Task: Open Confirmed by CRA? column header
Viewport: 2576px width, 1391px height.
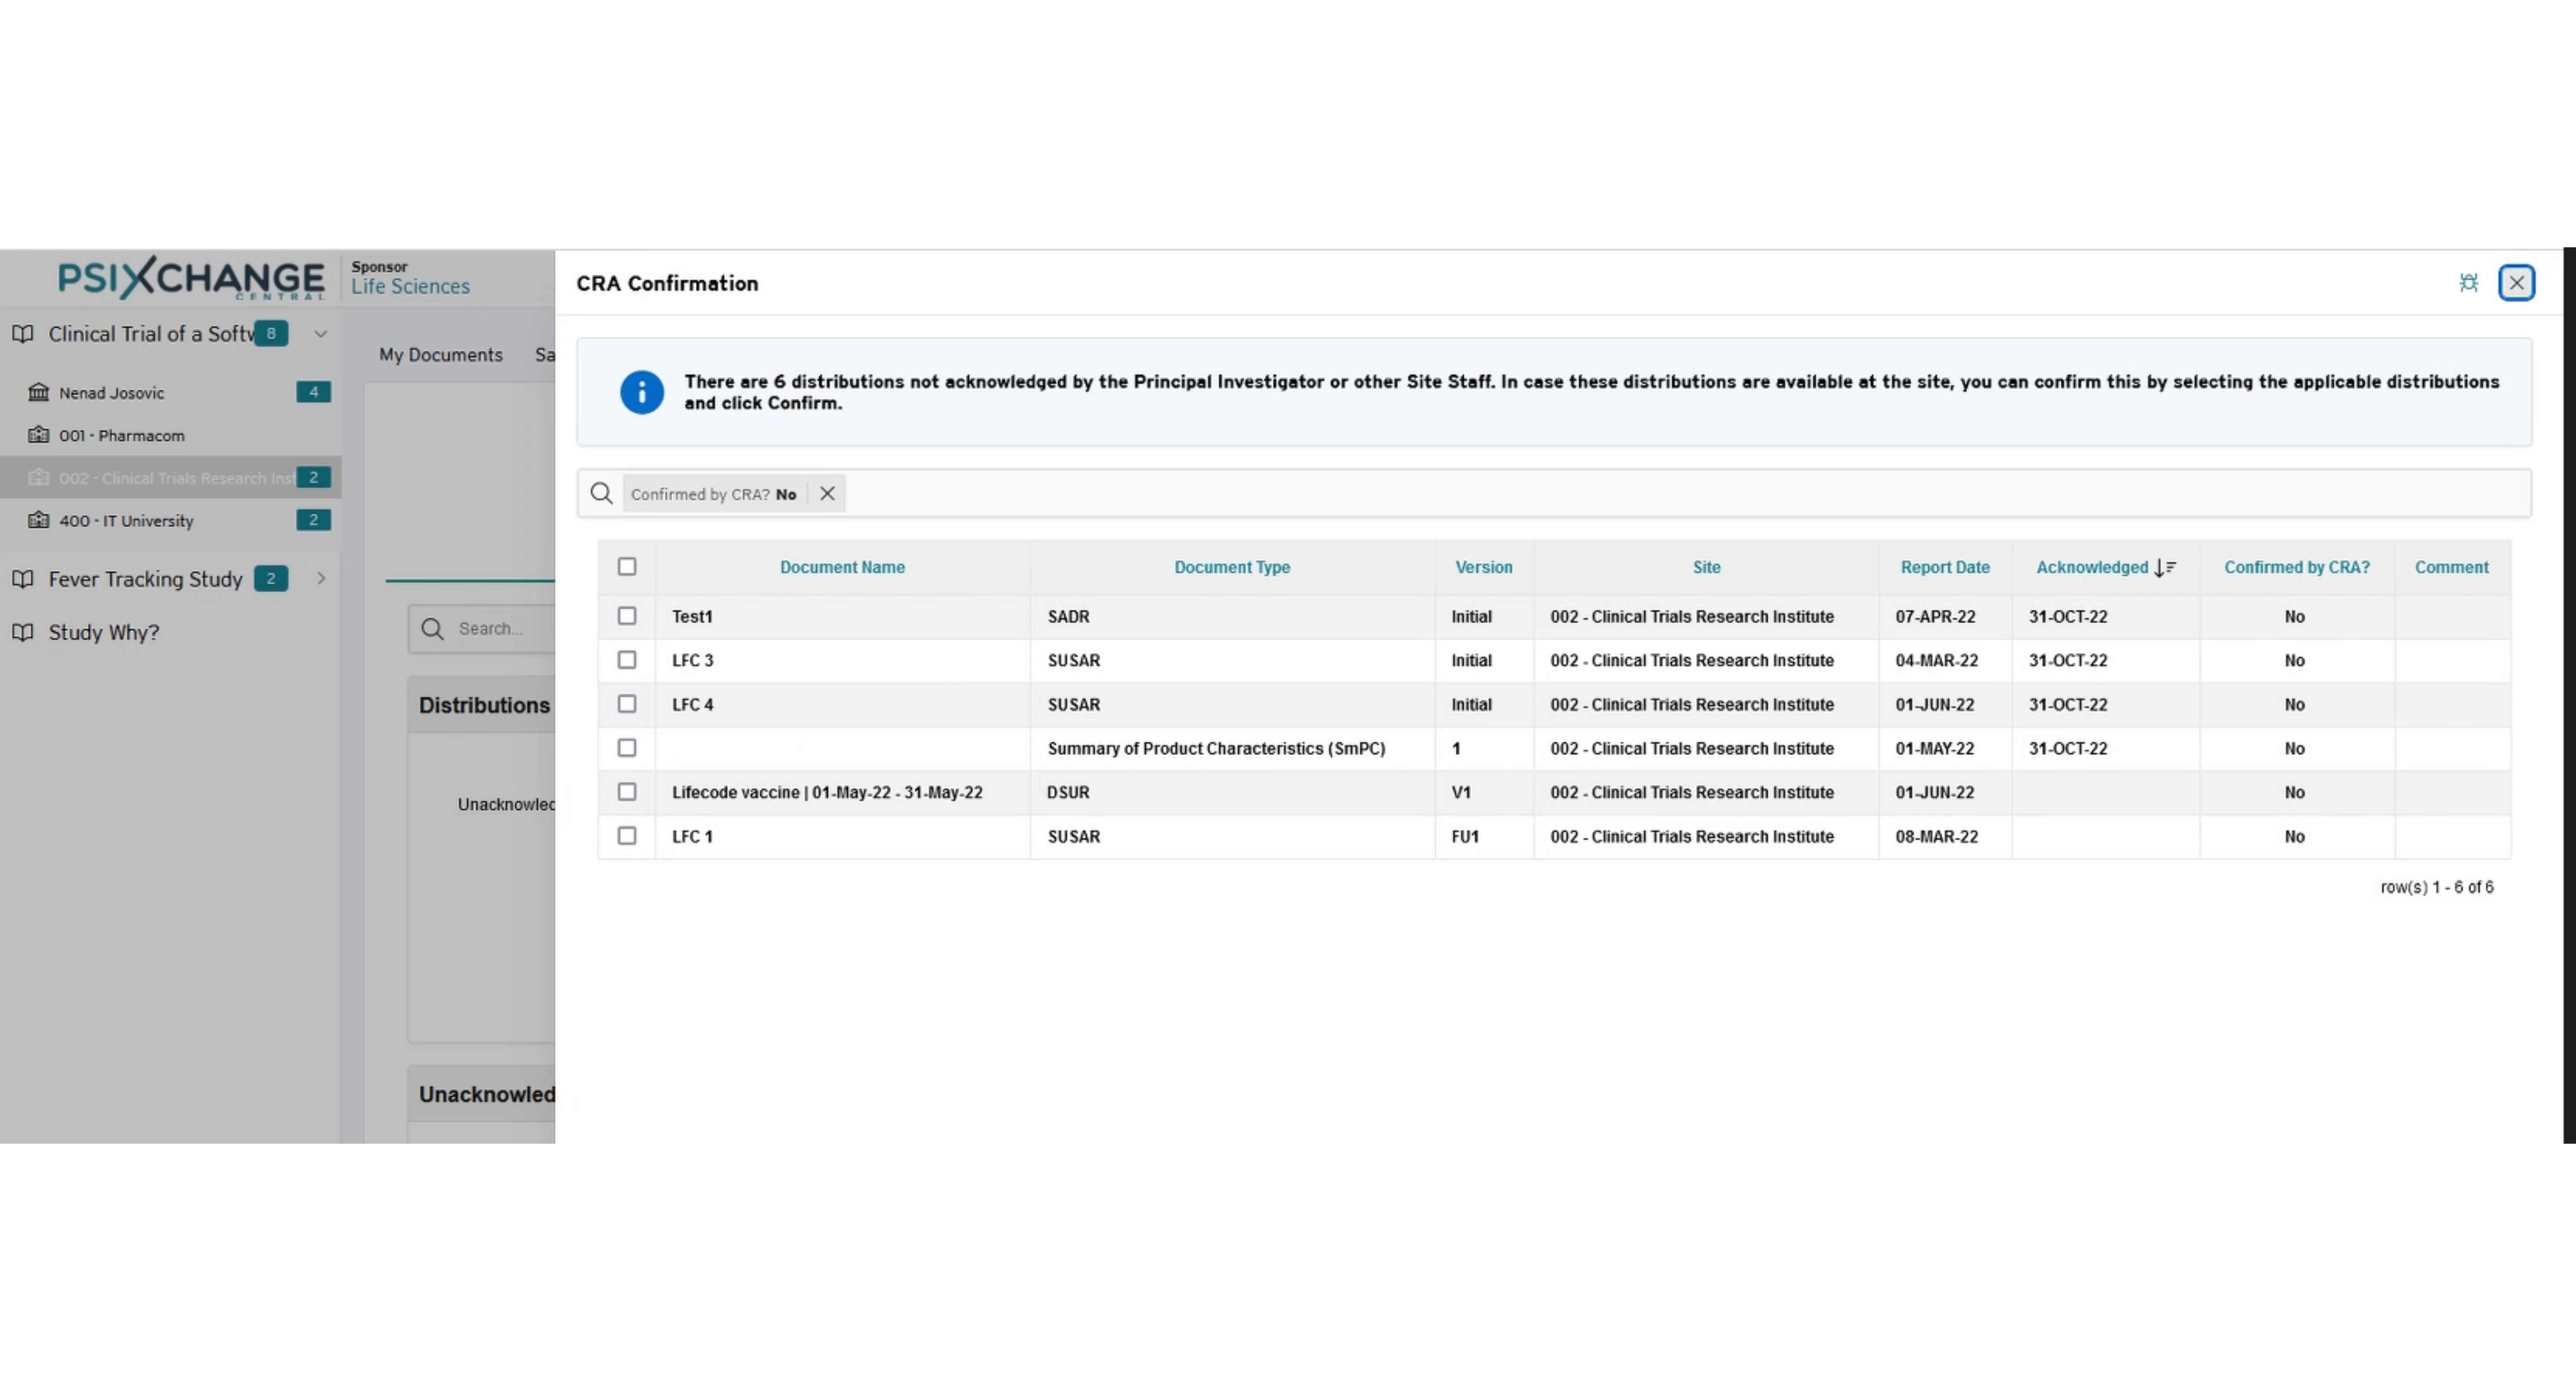Action: click(2297, 567)
